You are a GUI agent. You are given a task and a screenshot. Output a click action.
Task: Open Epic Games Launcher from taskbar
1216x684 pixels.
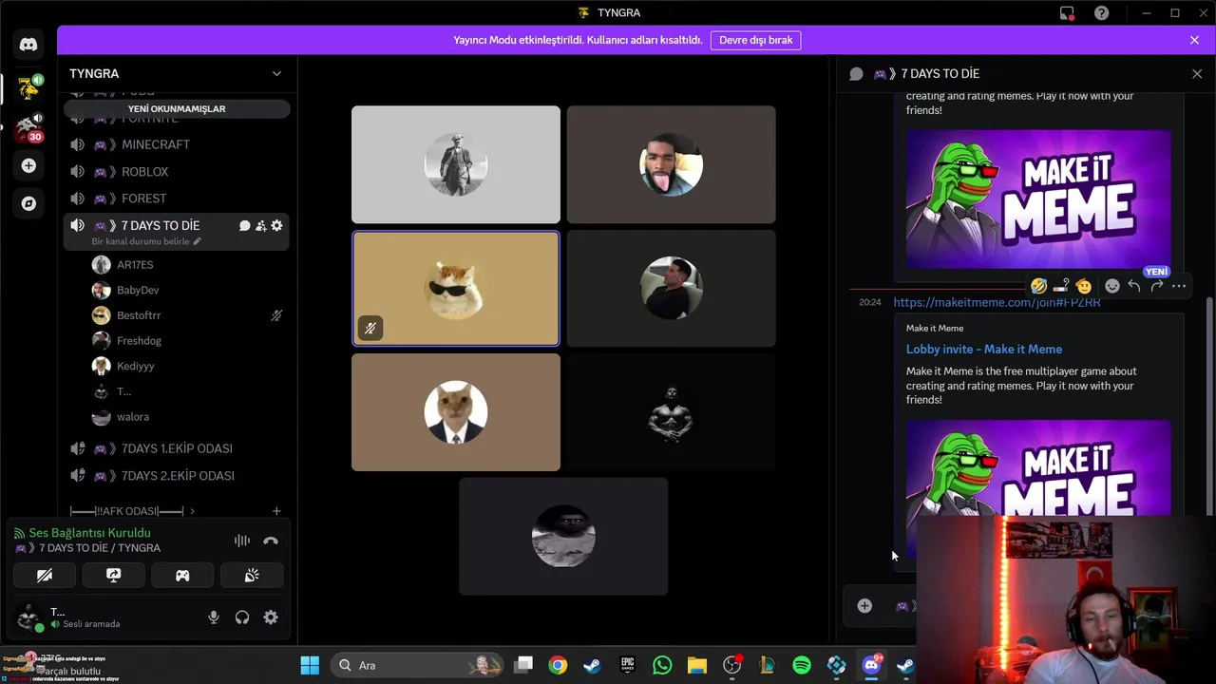tap(627, 665)
